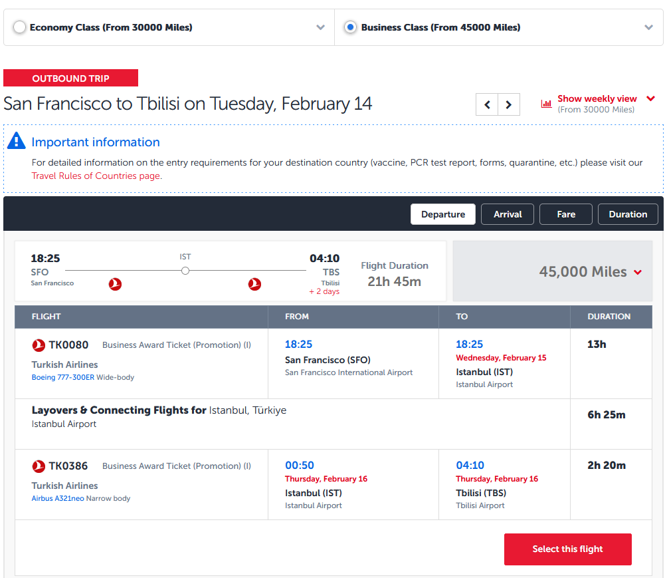Open Travel Rules of Countries page

[96, 176]
